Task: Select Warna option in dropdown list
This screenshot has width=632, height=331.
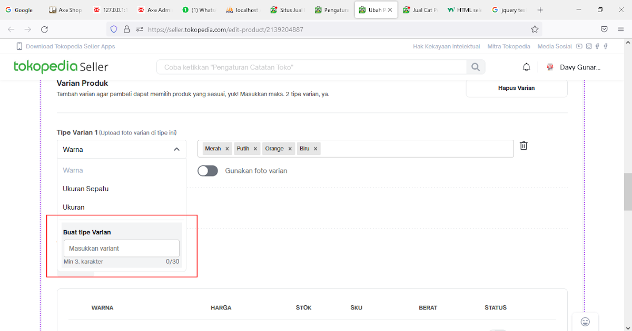Action: (x=121, y=170)
